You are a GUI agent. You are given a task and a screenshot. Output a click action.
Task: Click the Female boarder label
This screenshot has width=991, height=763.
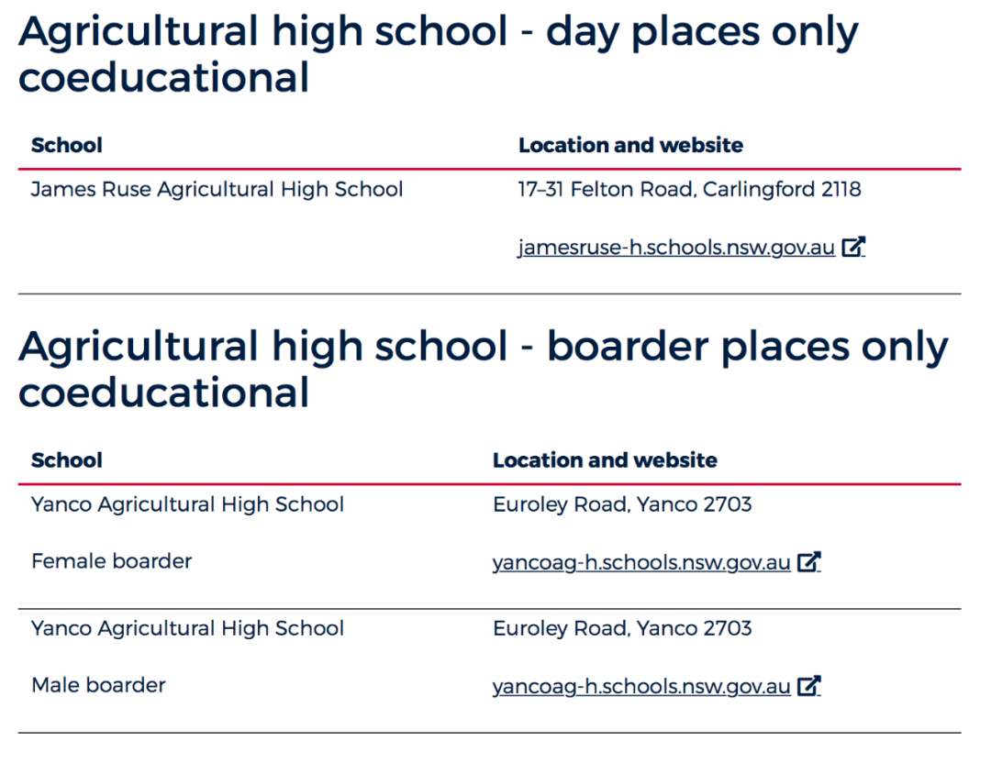tap(111, 561)
